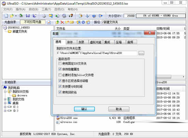
Task: Expand the (C:) drive node
Action: pyautogui.click(x=5, y=107)
